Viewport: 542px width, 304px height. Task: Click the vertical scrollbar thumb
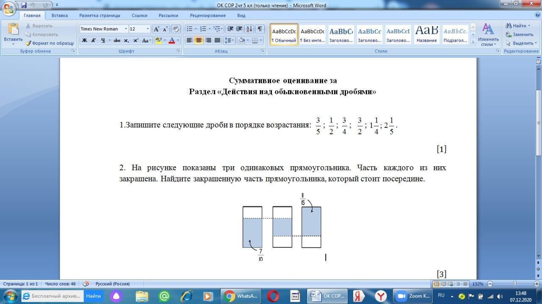point(539,122)
